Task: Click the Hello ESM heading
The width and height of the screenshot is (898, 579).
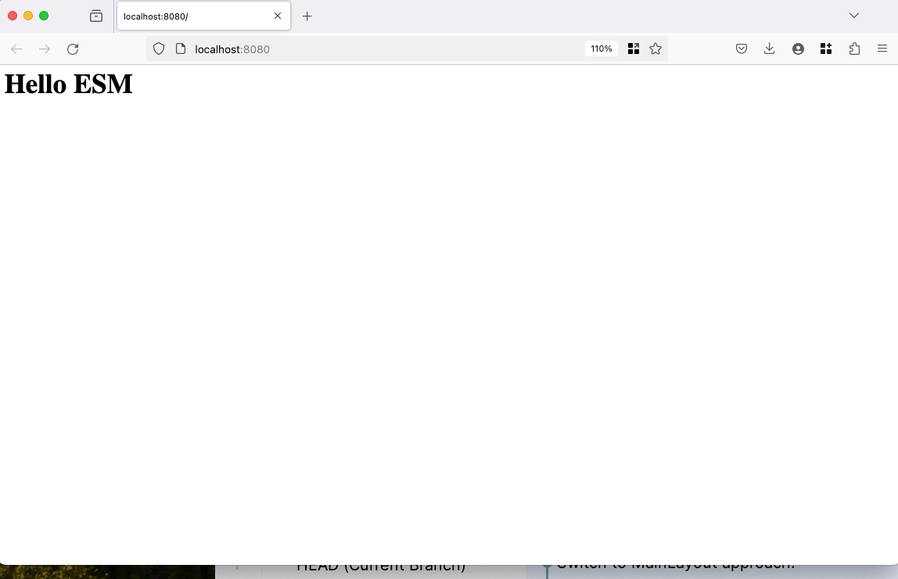Action: [x=68, y=84]
